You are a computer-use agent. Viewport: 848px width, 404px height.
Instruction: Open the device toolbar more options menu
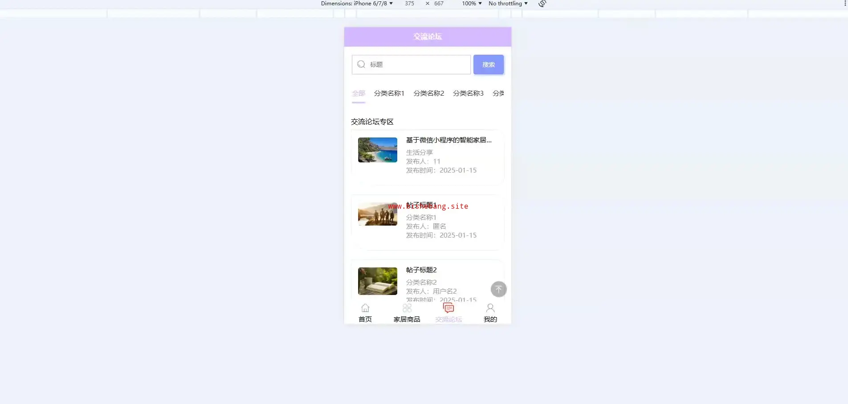click(x=844, y=4)
